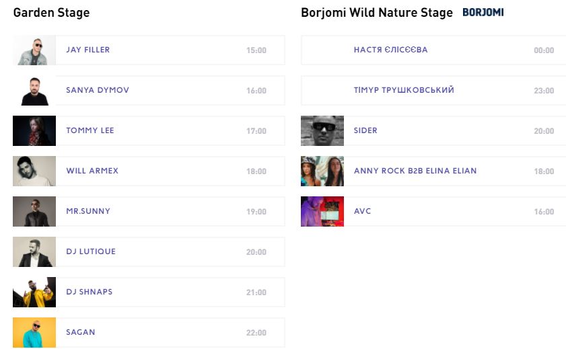Open Sanya Dymov's photo thumbnail
This screenshot has height=349, width=566.
click(x=34, y=91)
